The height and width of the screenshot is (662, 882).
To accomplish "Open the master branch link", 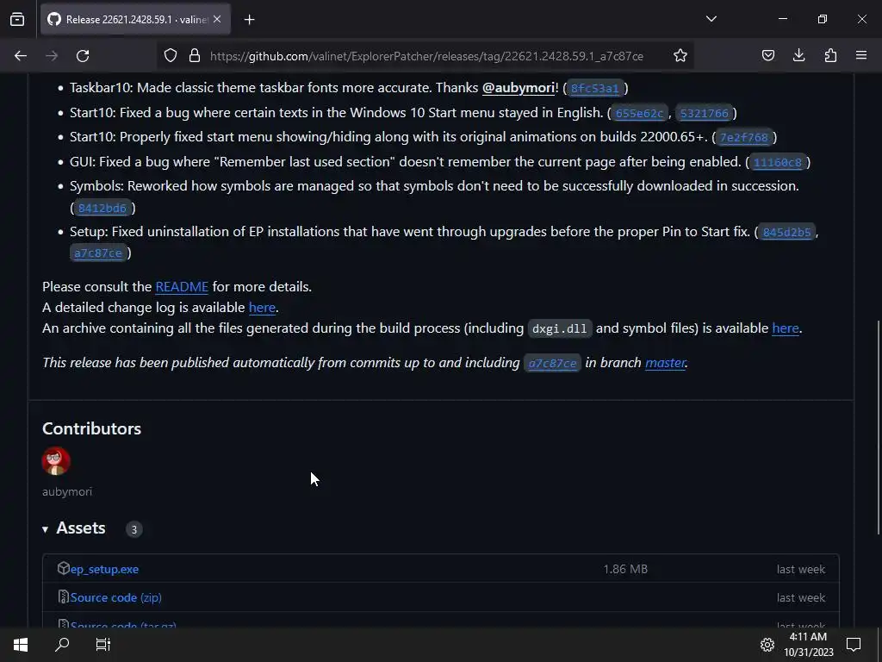I will coord(665,363).
